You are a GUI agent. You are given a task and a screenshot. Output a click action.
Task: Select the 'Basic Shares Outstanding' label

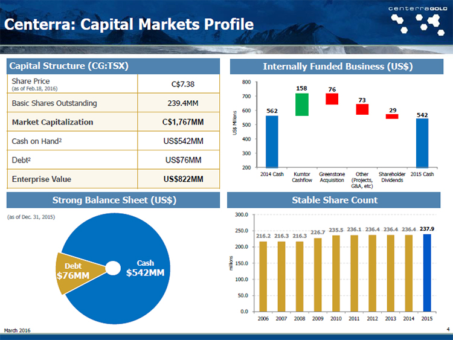(54, 103)
